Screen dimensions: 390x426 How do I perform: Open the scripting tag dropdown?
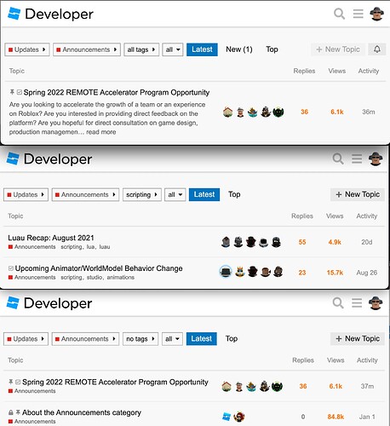142,194
